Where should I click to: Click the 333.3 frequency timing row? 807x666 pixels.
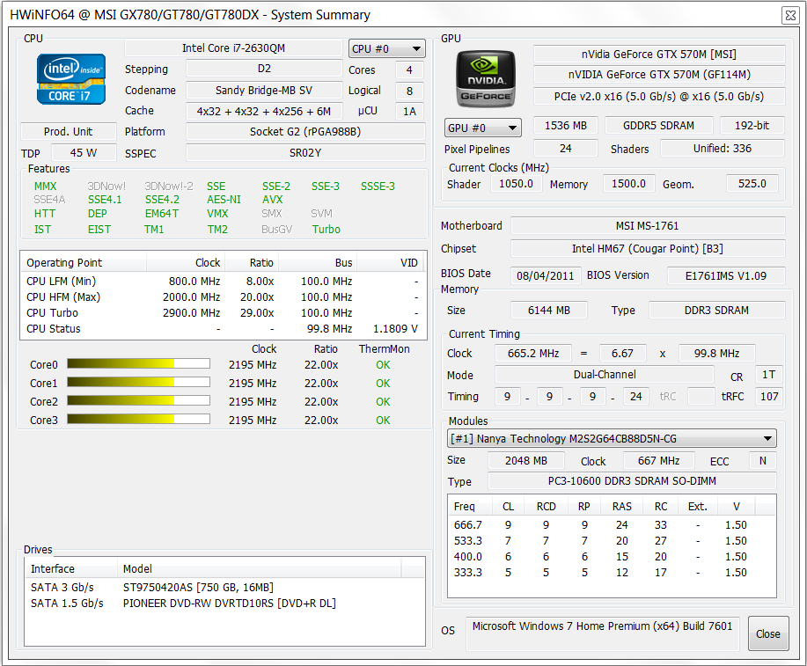[612, 573]
